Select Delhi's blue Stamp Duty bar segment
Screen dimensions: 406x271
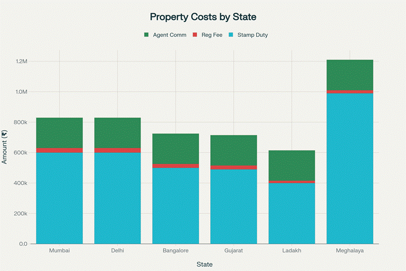[x=117, y=198]
